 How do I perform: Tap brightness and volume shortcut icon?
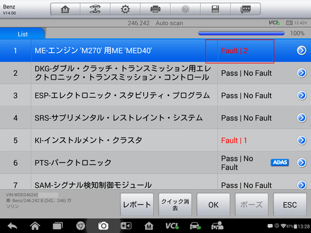tap(126, 226)
